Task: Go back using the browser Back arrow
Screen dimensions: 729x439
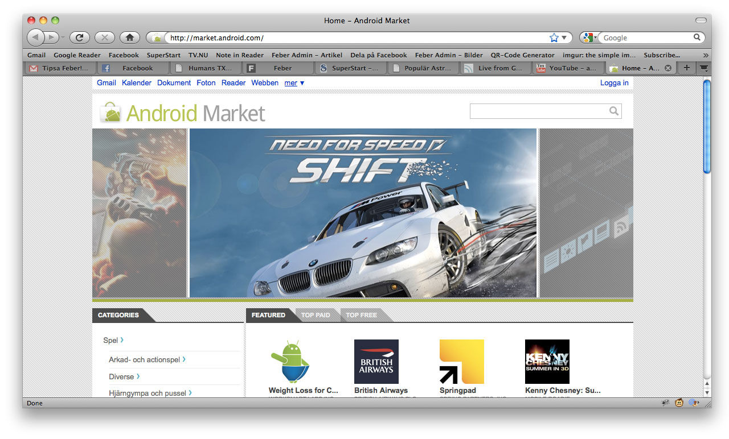Action: (35, 38)
